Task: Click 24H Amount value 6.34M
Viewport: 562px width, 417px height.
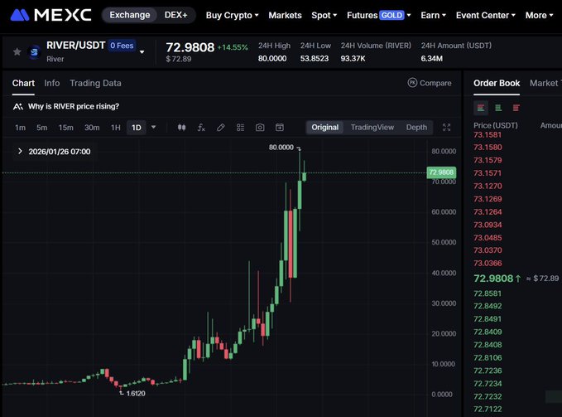Action: [431, 59]
